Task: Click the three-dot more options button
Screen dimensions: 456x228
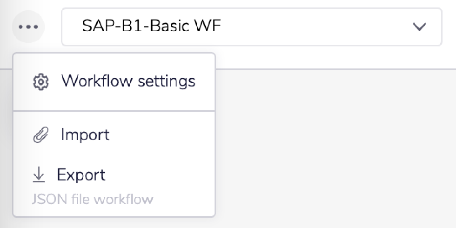Action: (28, 26)
